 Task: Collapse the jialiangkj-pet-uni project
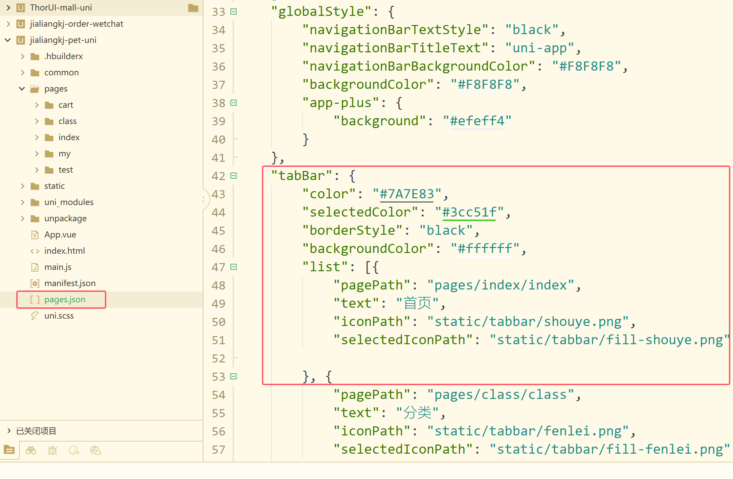click(8, 40)
